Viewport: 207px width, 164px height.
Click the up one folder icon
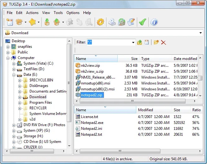(140, 43)
